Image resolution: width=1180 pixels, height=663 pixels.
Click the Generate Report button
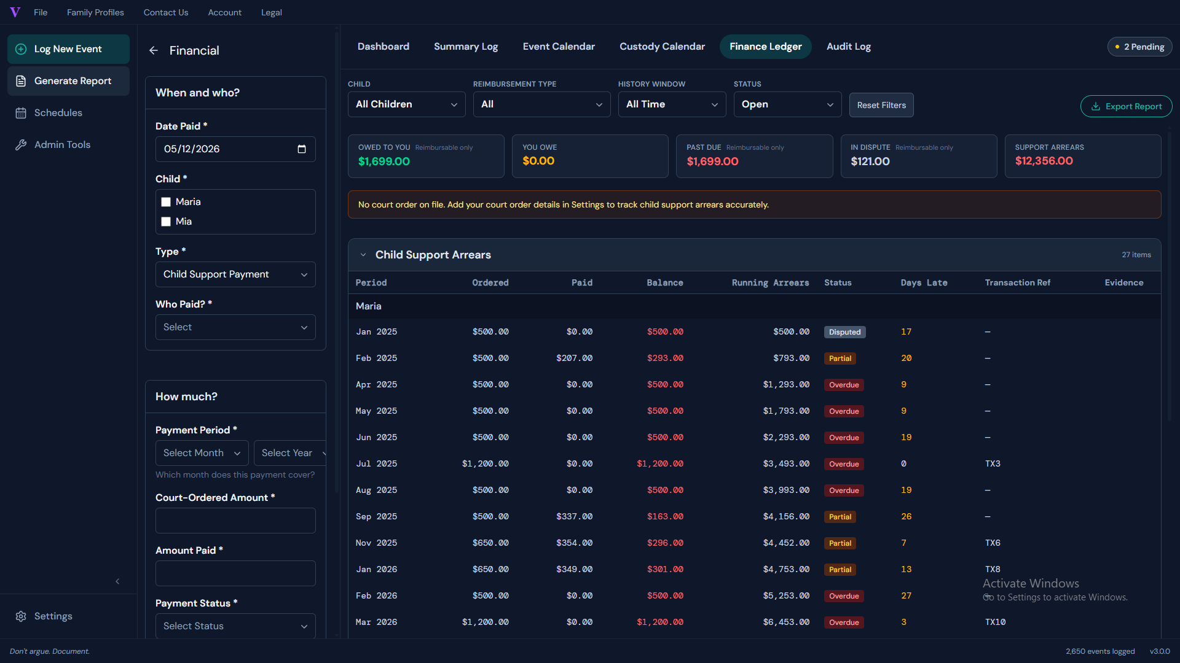pyautogui.click(x=68, y=81)
